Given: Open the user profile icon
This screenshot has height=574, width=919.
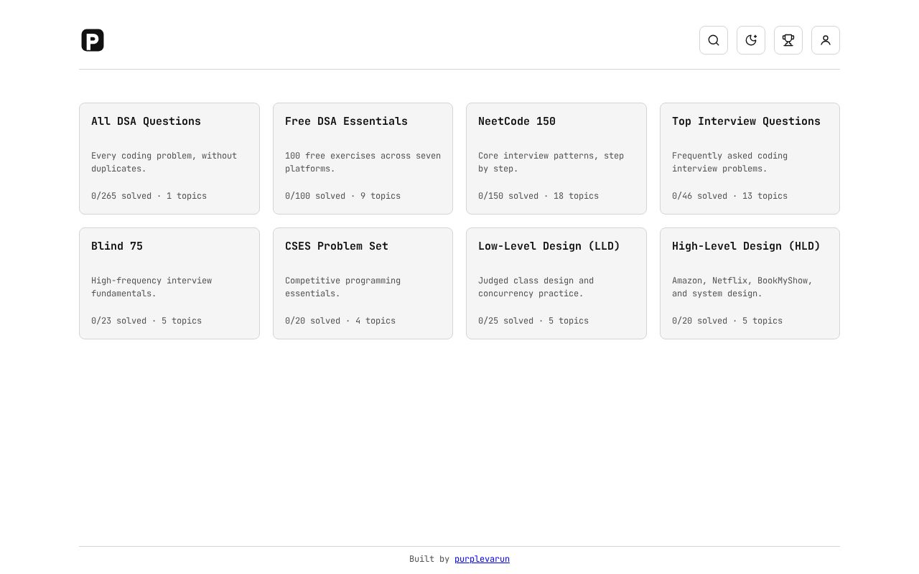Looking at the screenshot, I should coord(826,40).
